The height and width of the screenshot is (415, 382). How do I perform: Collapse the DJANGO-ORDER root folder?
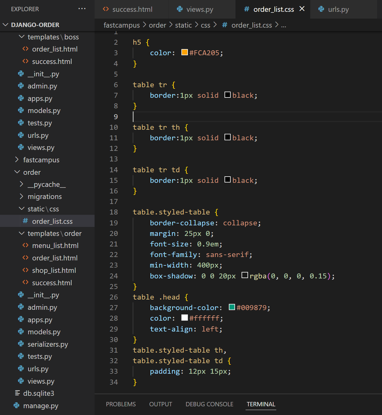[x=5, y=25]
